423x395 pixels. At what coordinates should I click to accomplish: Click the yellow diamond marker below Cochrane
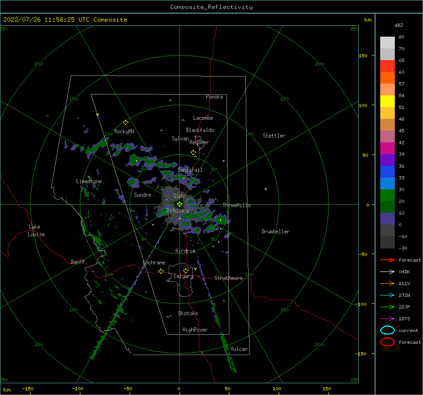(x=161, y=271)
